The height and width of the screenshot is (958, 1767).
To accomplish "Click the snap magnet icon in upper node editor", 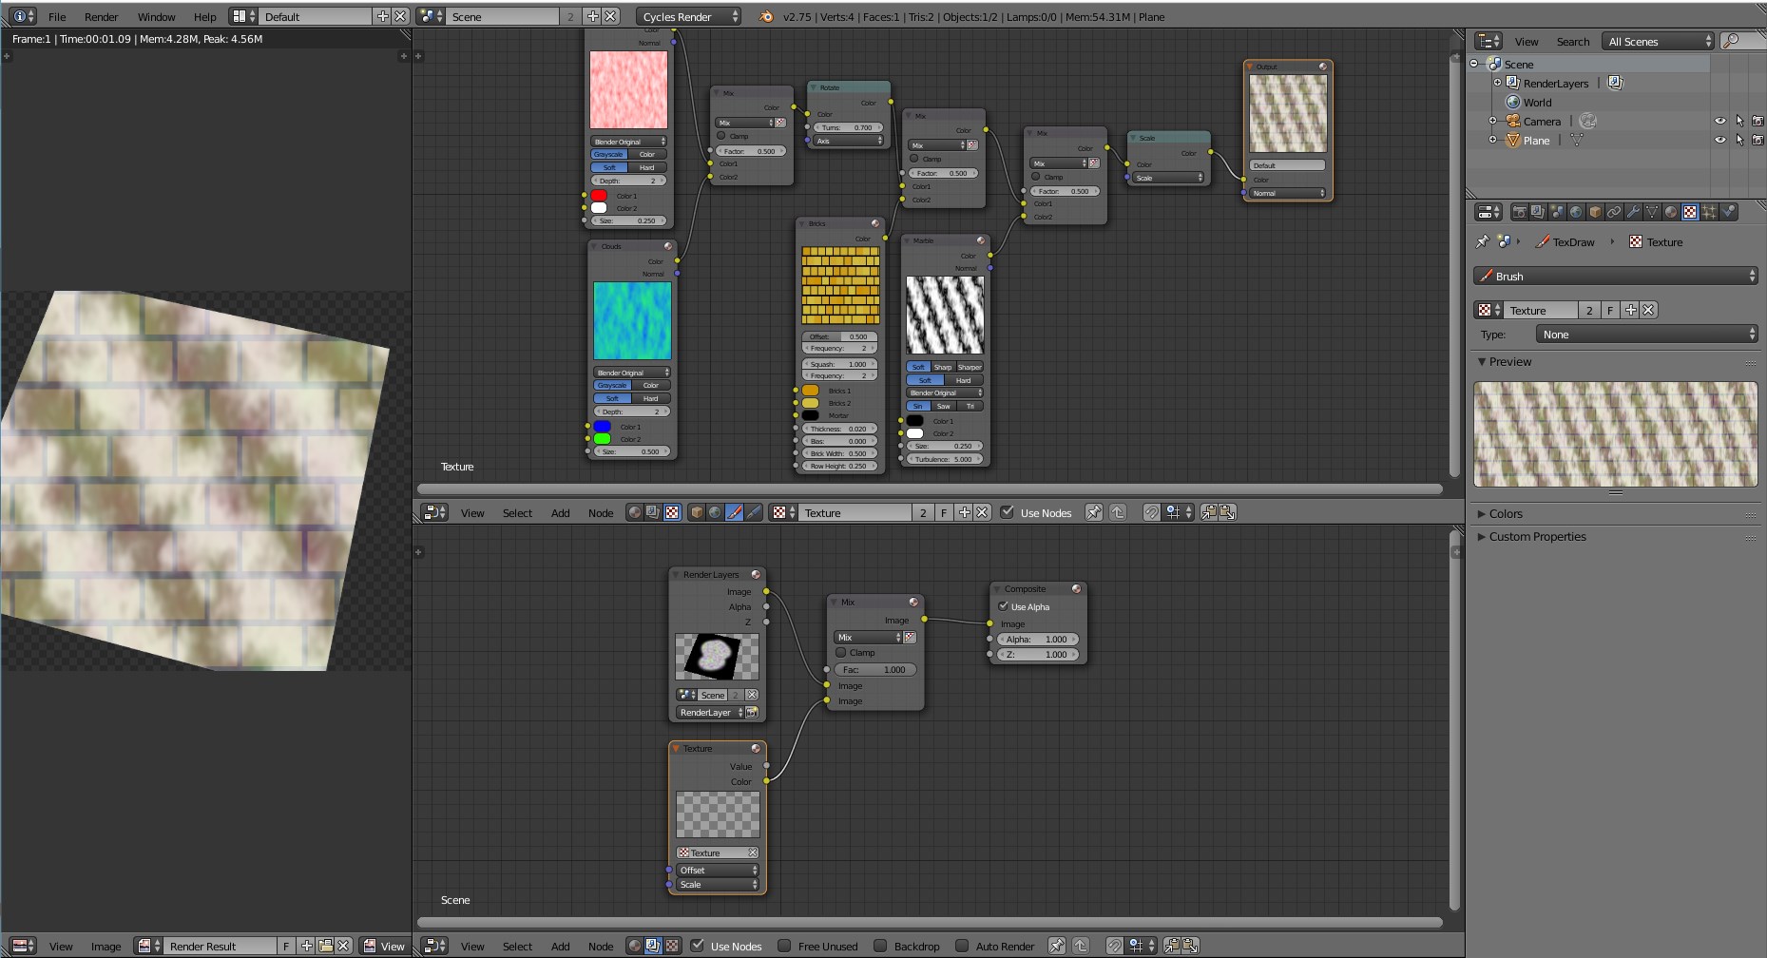I will coord(1151,512).
